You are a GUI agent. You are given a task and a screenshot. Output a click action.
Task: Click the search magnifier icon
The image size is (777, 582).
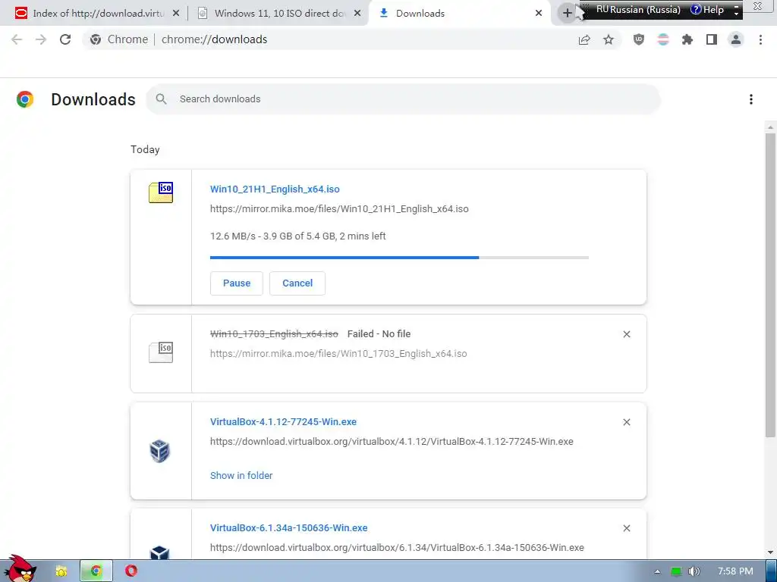[161, 99]
